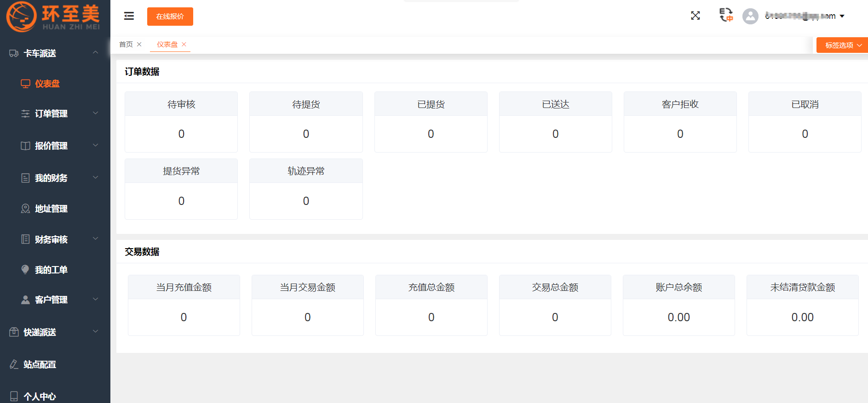Click the language switch icon
This screenshot has height=403, width=868.
726,15
